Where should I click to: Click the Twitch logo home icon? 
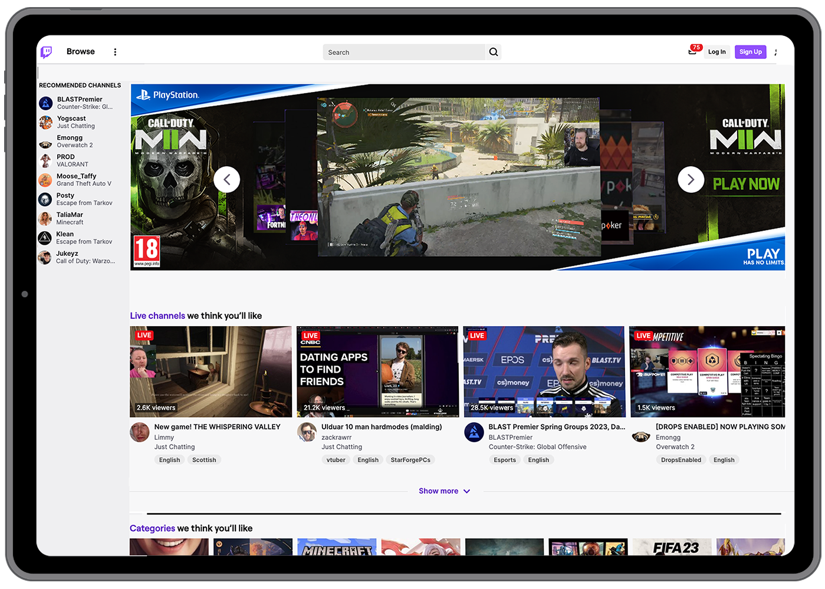[46, 52]
